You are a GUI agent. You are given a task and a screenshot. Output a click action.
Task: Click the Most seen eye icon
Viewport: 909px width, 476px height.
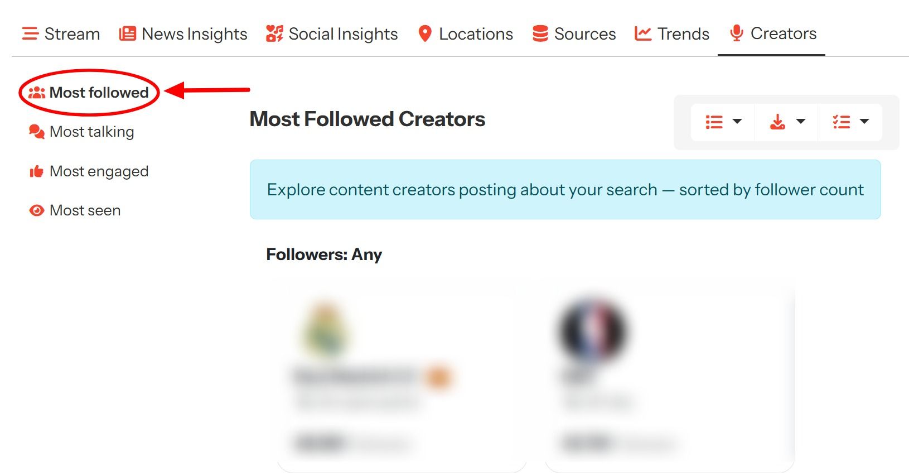click(37, 210)
